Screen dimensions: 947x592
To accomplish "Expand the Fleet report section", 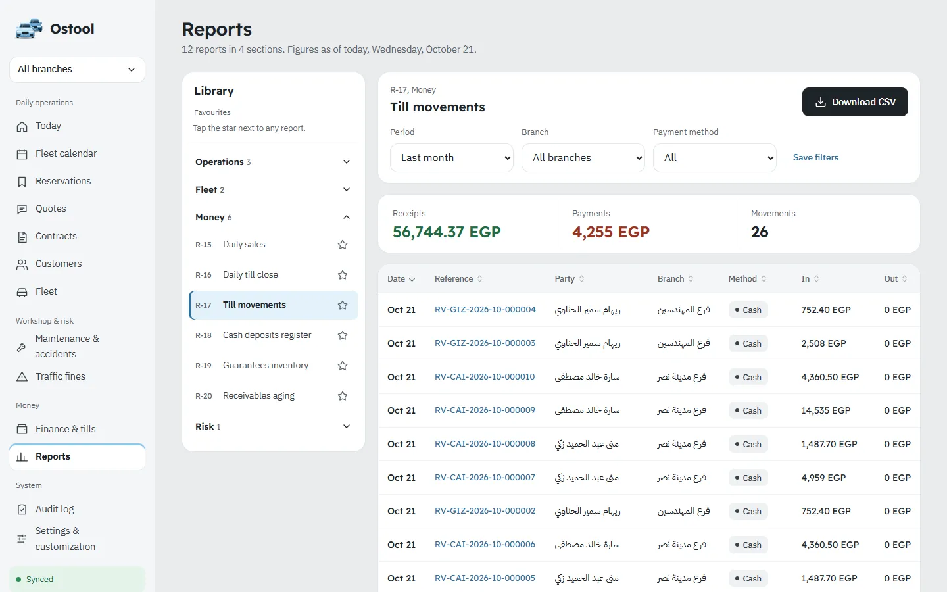I will [x=273, y=190].
